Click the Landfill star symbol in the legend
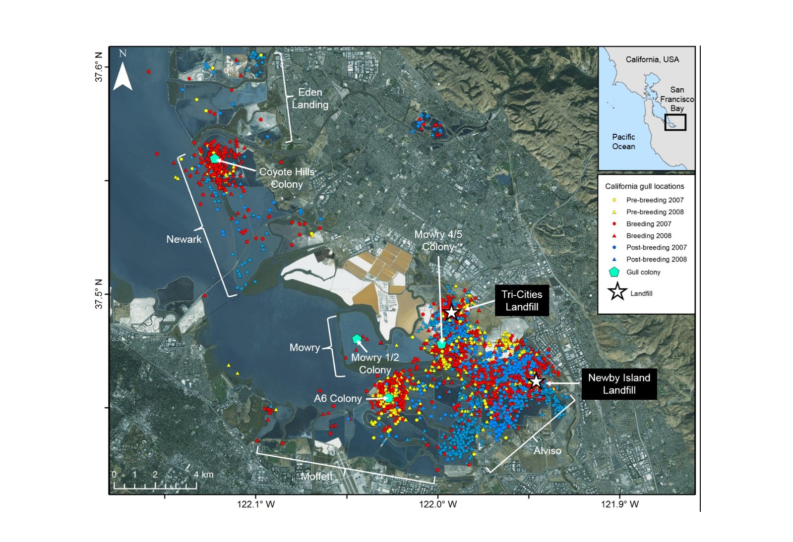This screenshot has height=542, width=793. click(617, 292)
